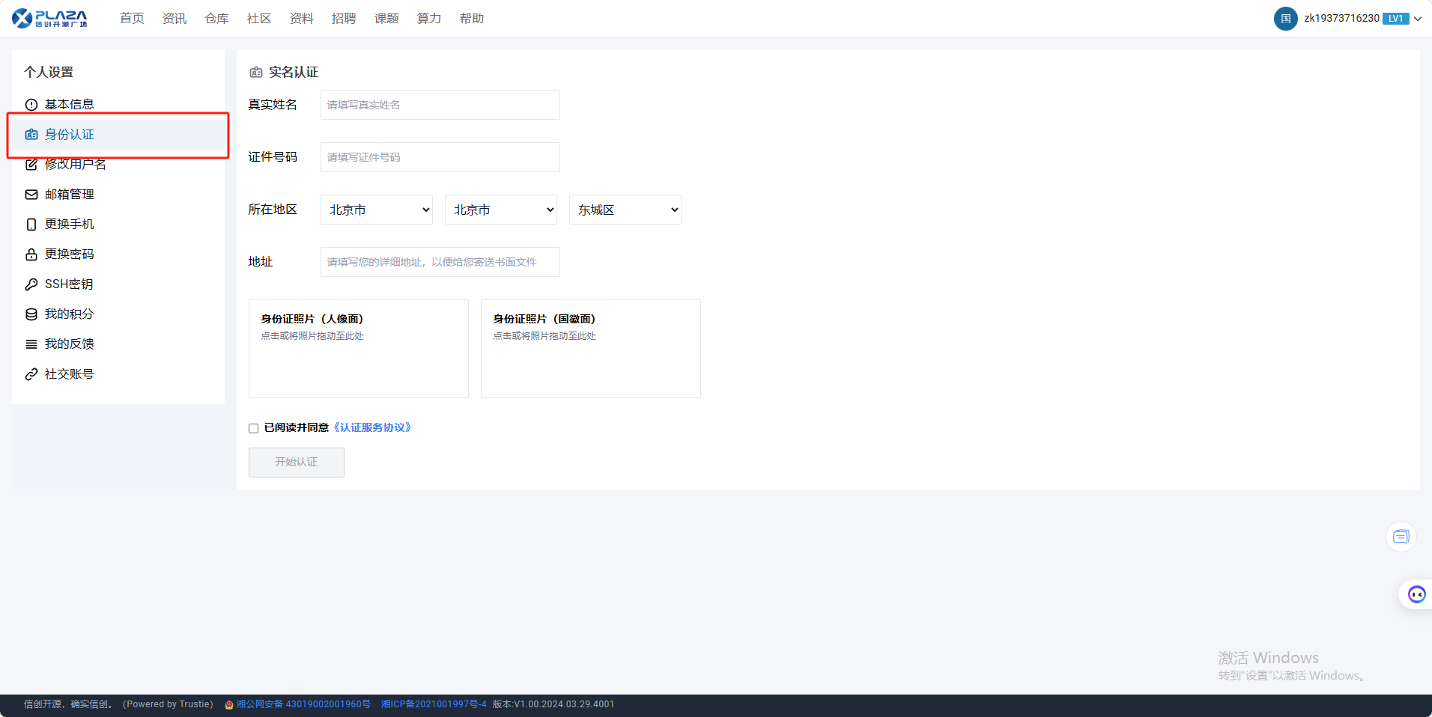
Task: Click the SSH密钥 key icon
Action: point(31,284)
